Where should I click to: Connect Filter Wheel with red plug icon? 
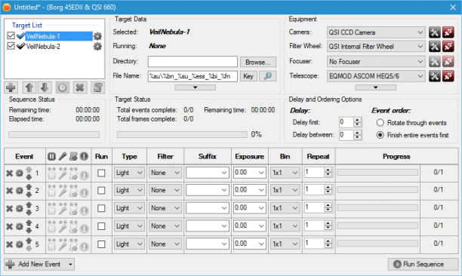click(448, 47)
